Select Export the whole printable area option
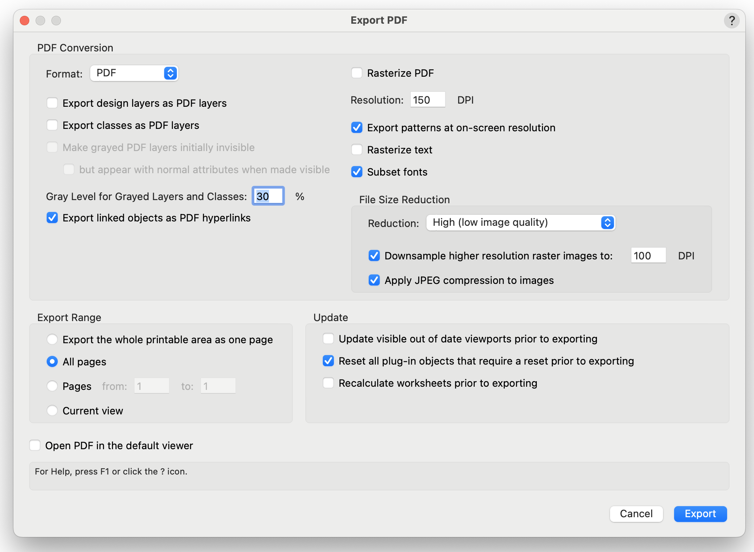 click(x=52, y=340)
